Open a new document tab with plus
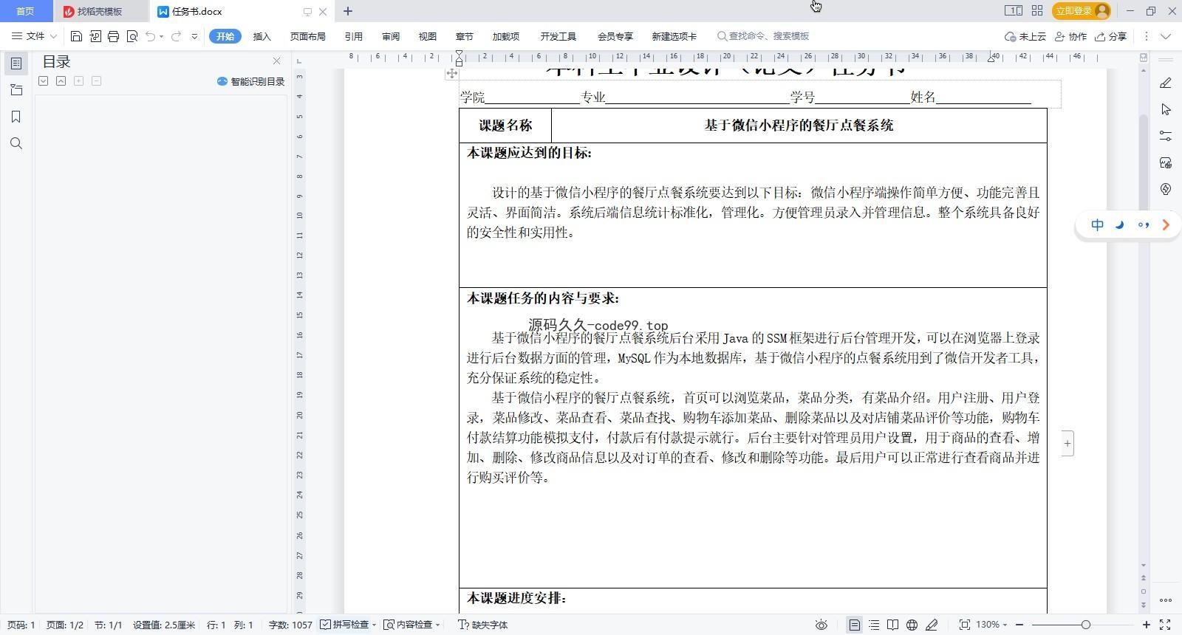1182x635 pixels. pos(348,11)
